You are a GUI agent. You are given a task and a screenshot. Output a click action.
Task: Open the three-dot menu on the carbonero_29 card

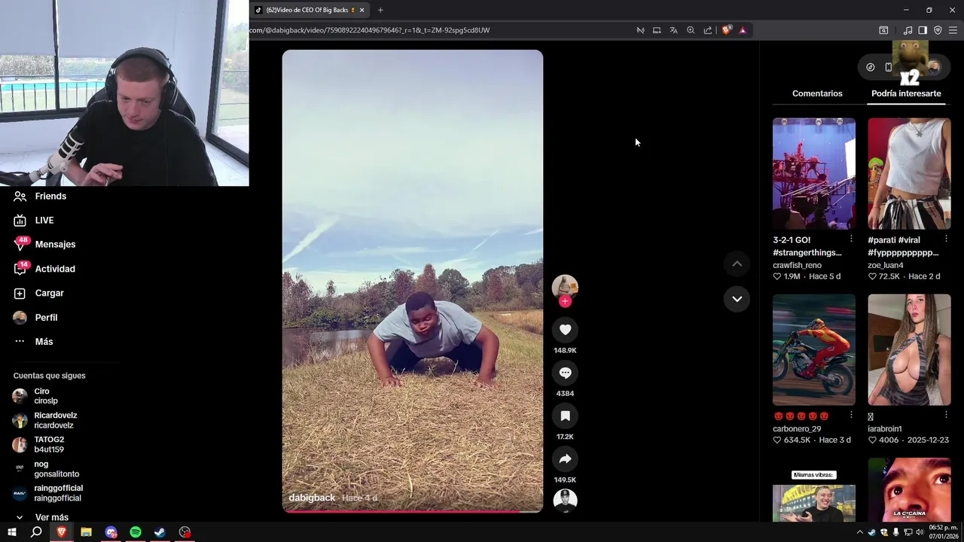(x=851, y=415)
